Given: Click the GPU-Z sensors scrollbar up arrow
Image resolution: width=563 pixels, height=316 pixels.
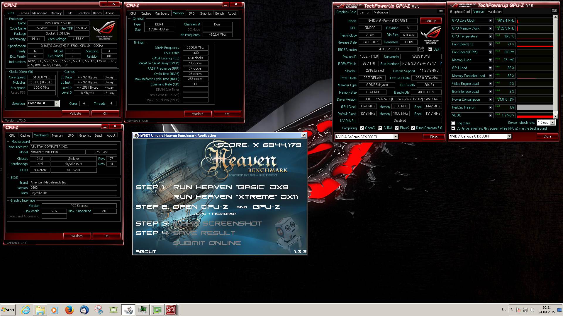Looking at the screenshot, I should [555, 17].
